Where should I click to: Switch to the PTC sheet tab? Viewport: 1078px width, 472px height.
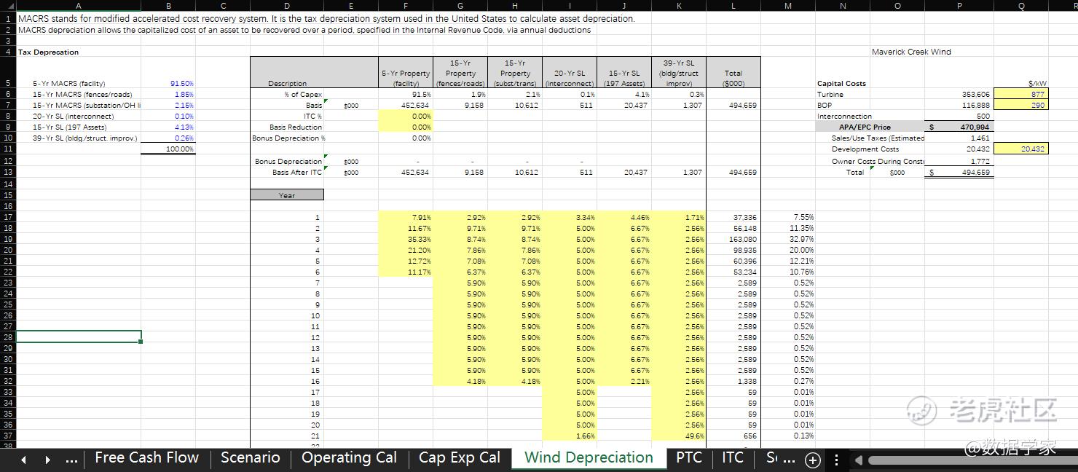pyautogui.click(x=688, y=457)
